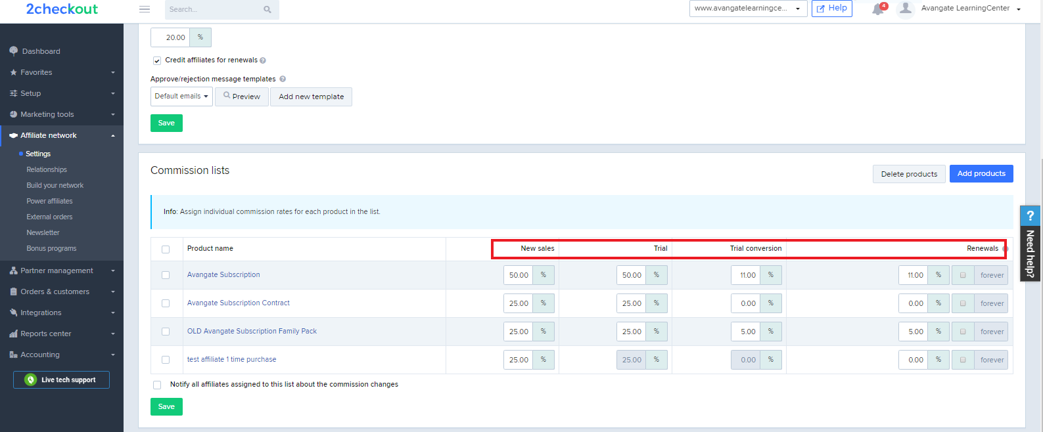Click the Partner management icon
Viewport: 1043px width, 432px height.
click(x=14, y=270)
